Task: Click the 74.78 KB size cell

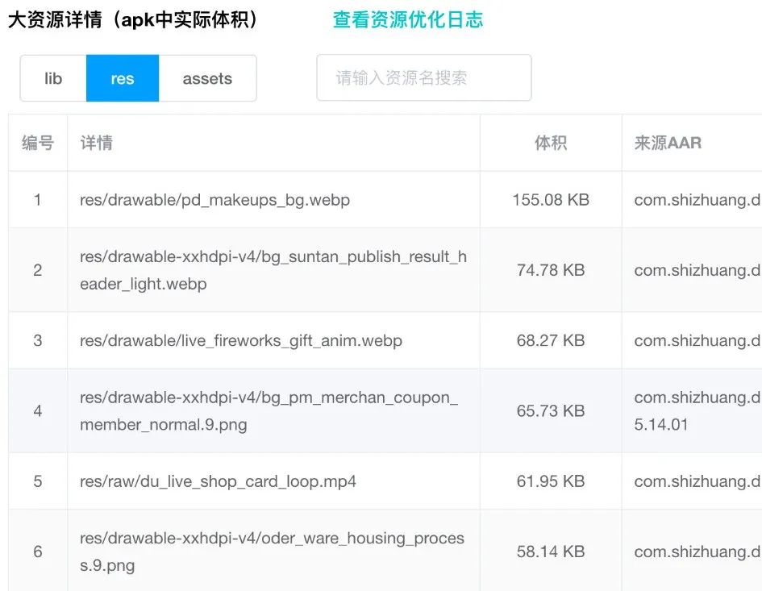Action: click(551, 270)
